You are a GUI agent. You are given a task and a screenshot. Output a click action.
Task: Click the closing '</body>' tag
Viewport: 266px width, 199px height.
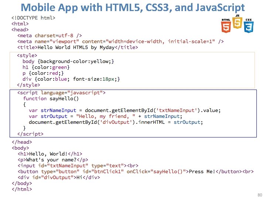[22, 184]
